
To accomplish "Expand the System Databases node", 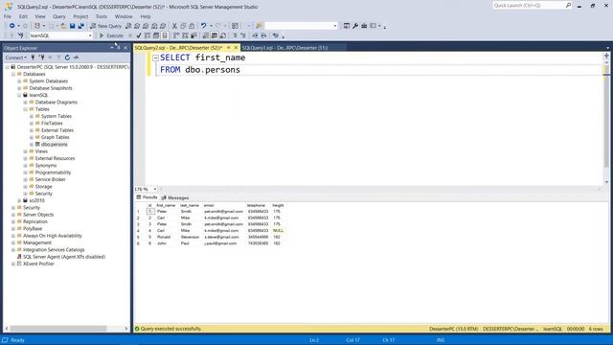I will point(19,80).
